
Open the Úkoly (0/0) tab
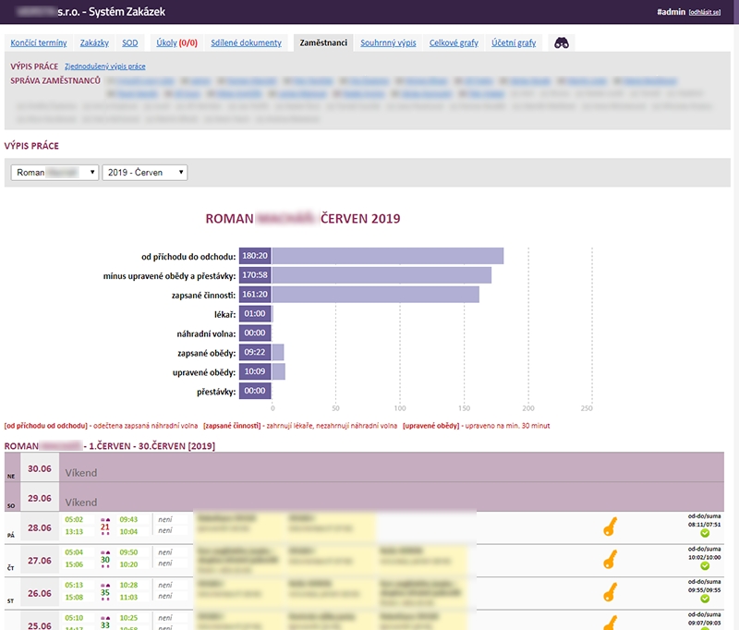pos(176,42)
